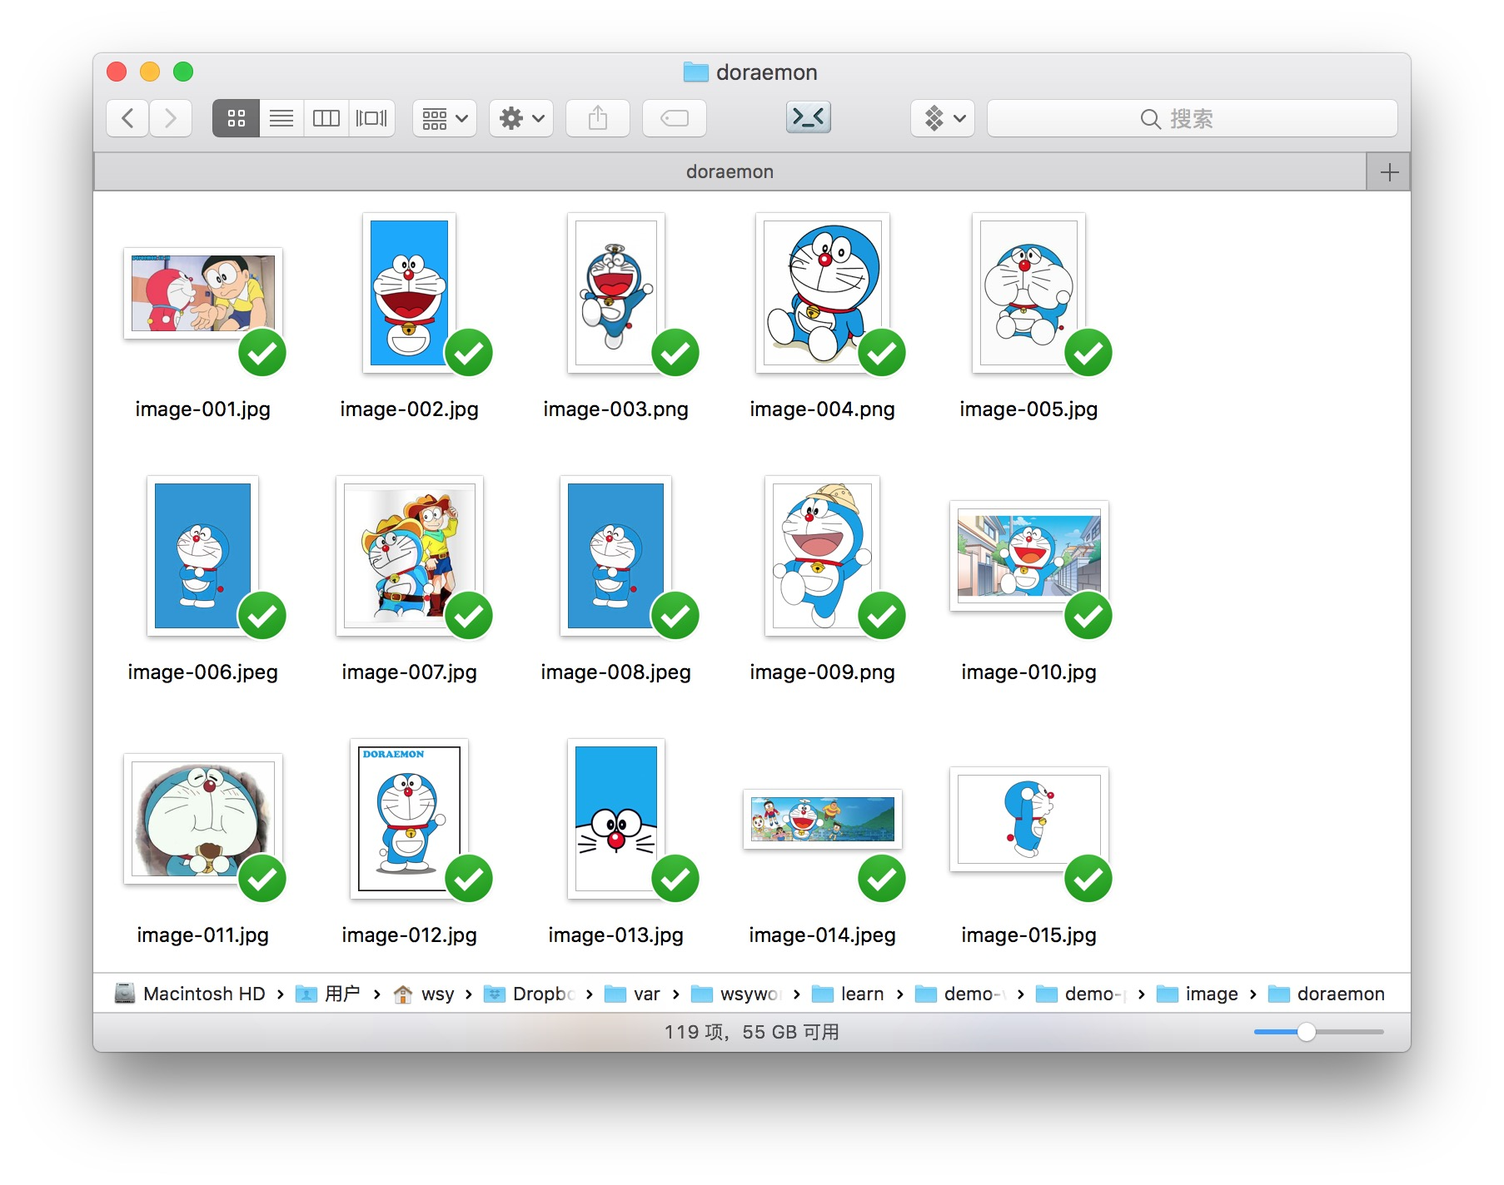Select thumbnail of image-013.jpg

615,819
